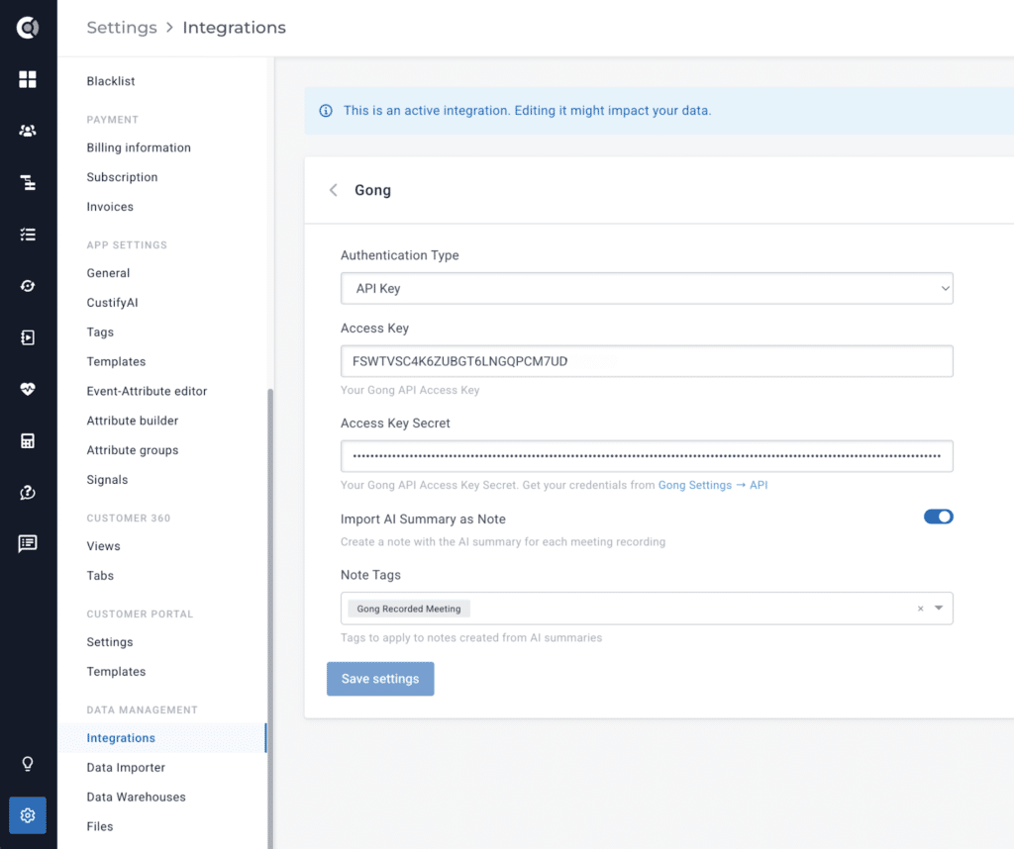Open Billing information settings page
The height and width of the screenshot is (849, 1014).
pyautogui.click(x=139, y=148)
